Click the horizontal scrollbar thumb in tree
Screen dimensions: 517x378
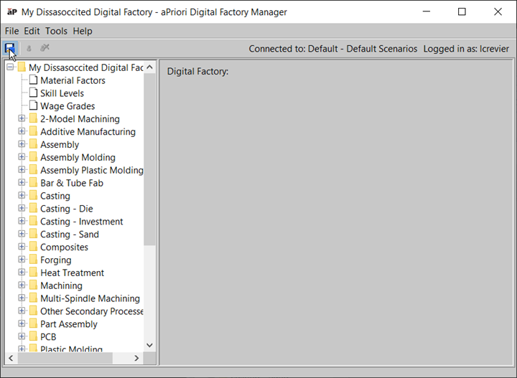click(65, 358)
